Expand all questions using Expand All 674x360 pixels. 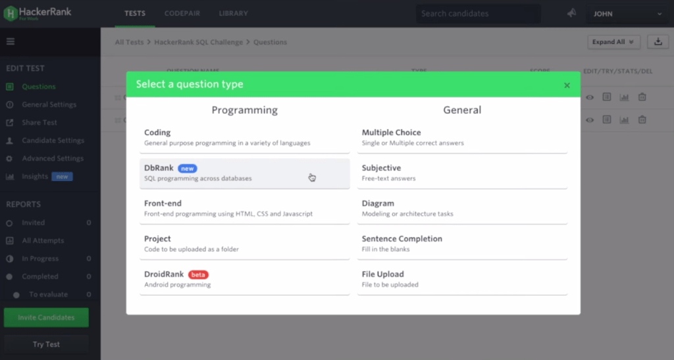[613, 42]
